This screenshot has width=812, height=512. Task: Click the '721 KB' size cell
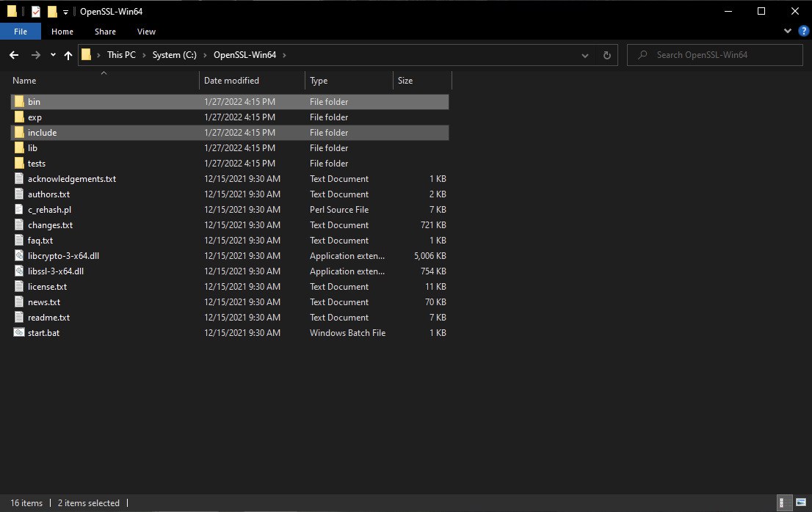click(433, 225)
